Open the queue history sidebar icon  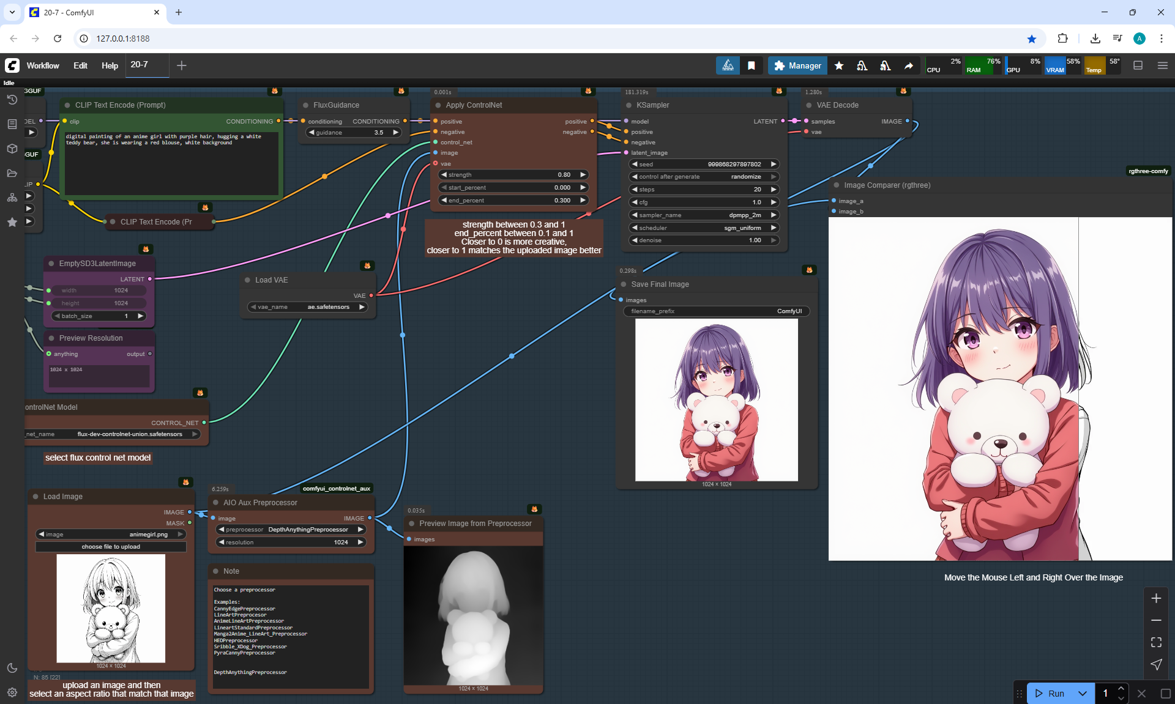point(12,100)
